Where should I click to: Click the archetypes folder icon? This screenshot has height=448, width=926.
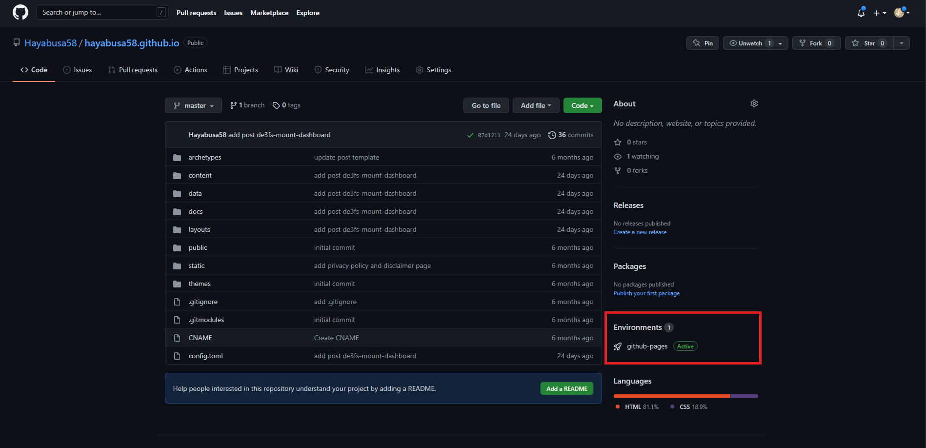[177, 158]
